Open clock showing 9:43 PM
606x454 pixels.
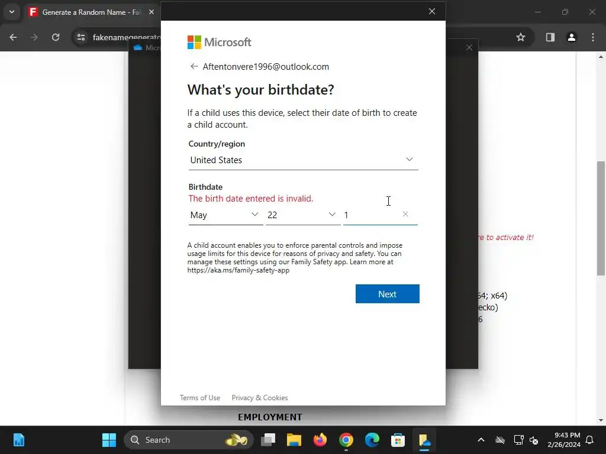tap(563, 440)
